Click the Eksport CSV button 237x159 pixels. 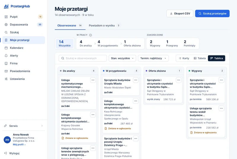180,14
